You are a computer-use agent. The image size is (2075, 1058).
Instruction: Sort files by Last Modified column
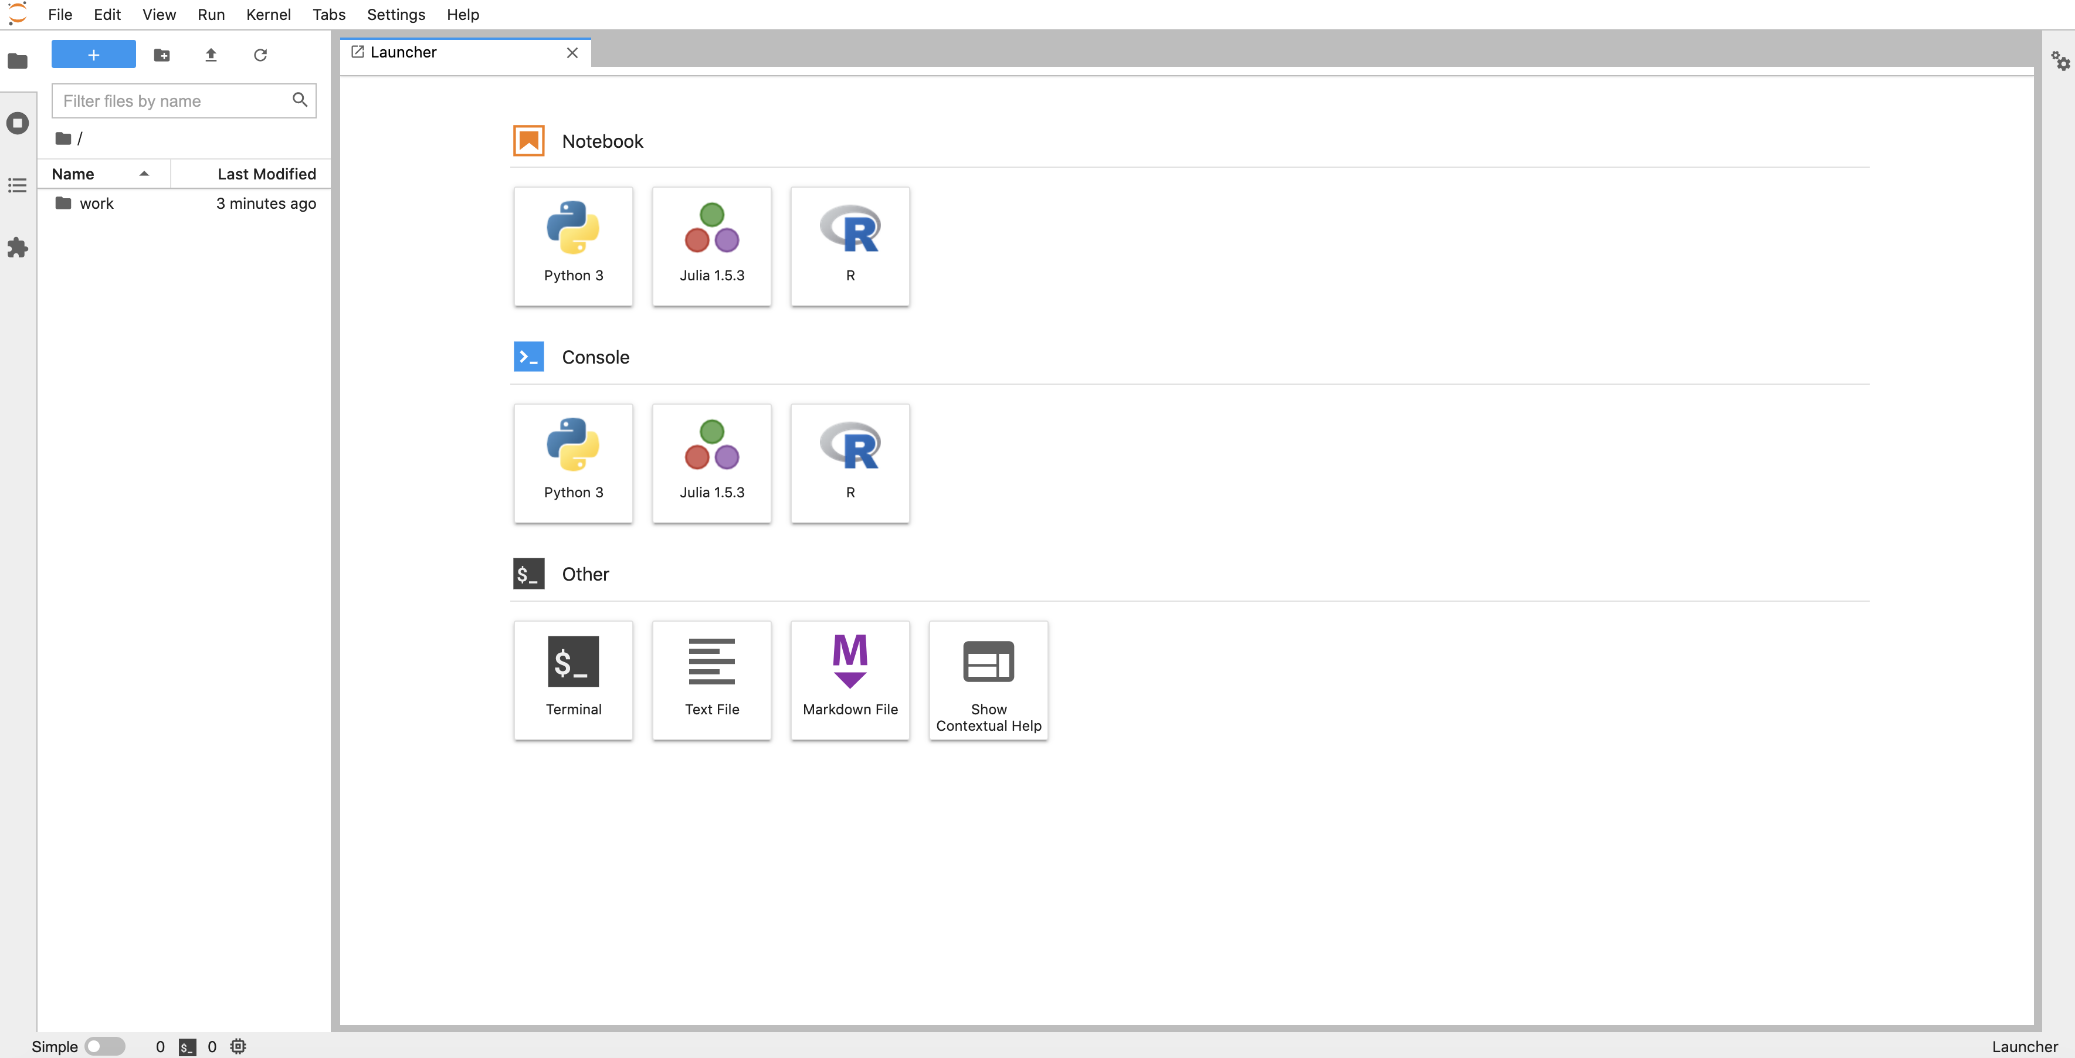tap(266, 174)
